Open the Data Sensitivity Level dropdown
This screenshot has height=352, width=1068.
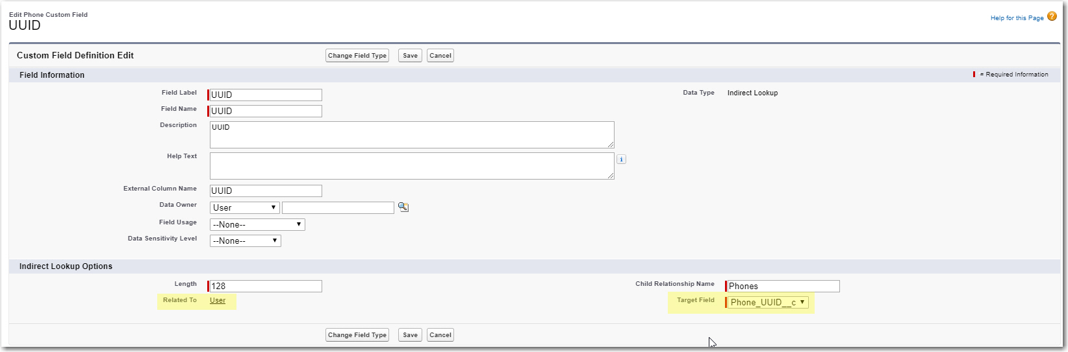click(246, 241)
